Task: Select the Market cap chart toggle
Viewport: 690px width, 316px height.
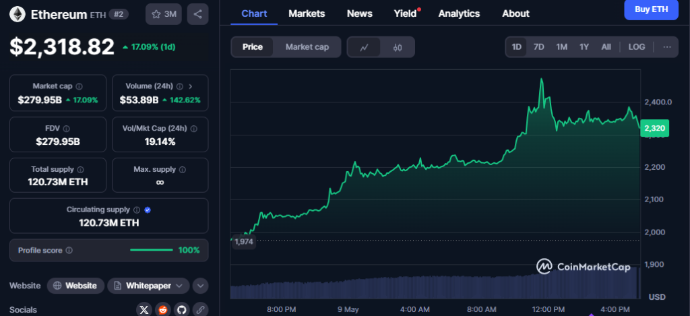Action: point(307,47)
